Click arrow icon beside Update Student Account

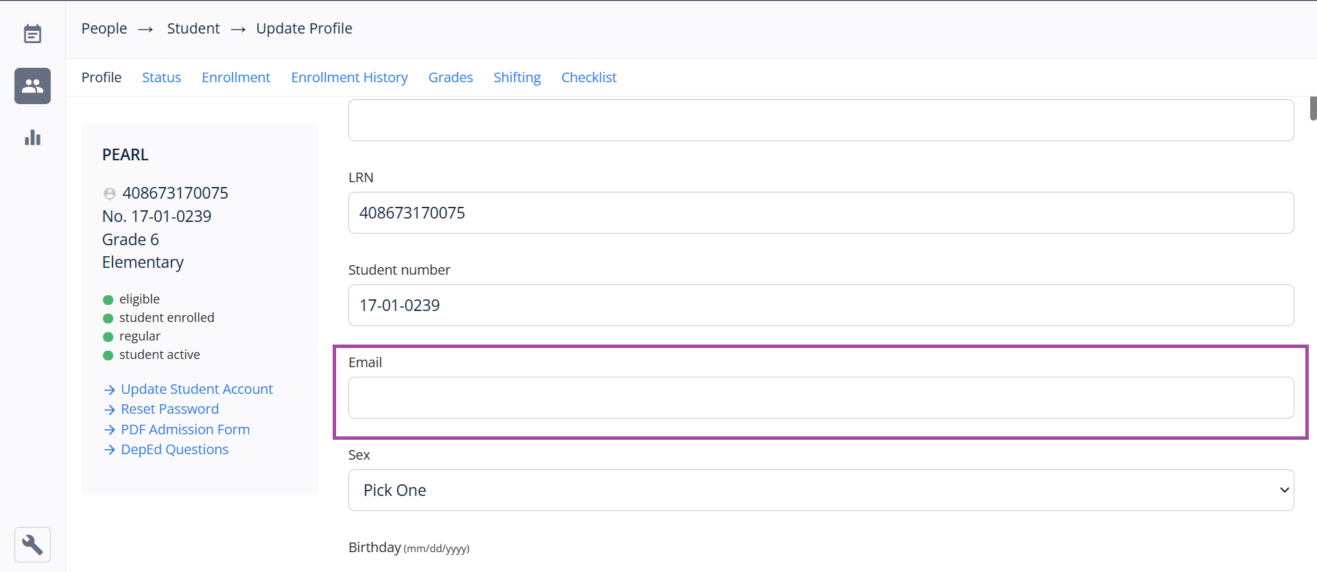[109, 390]
